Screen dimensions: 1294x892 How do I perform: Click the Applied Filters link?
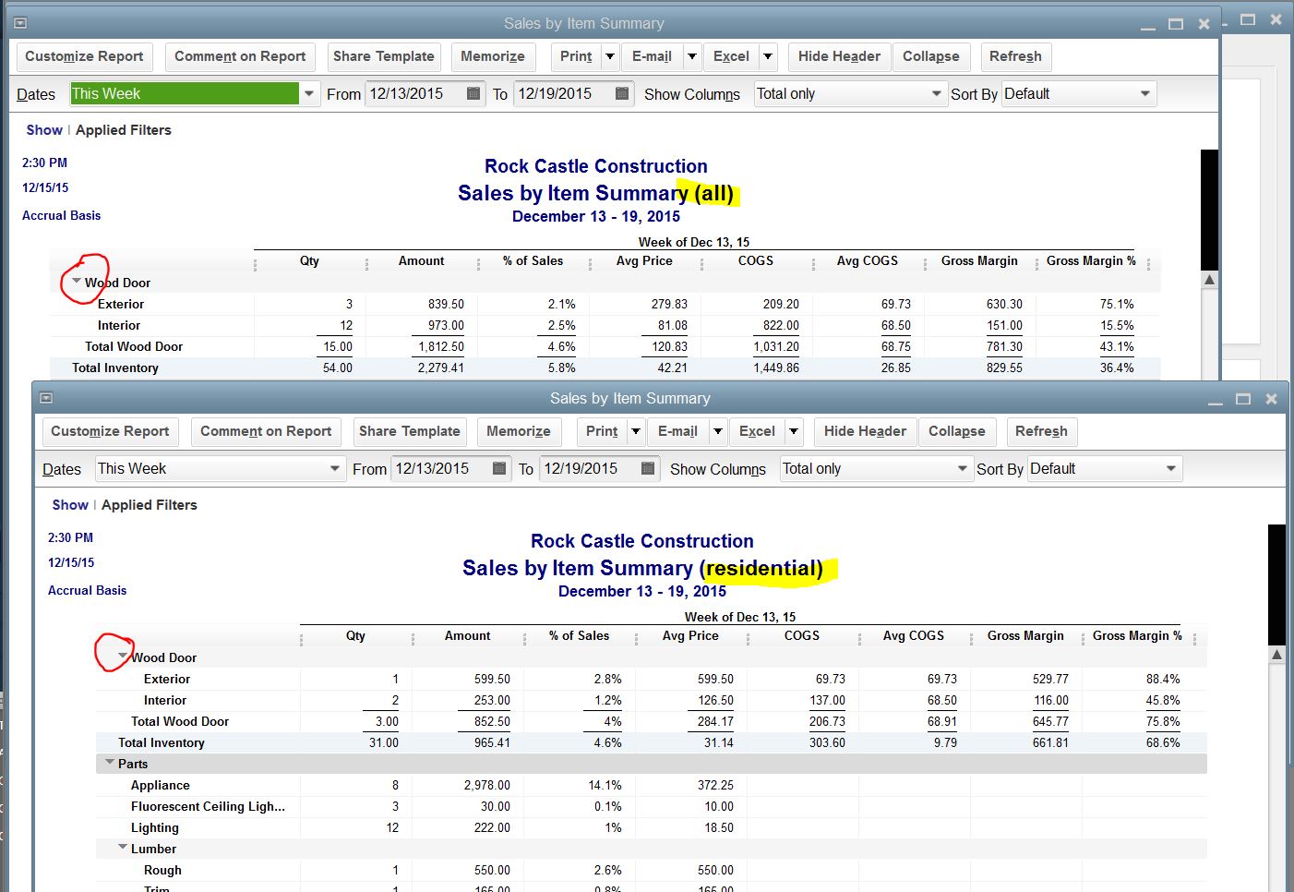pyautogui.click(x=123, y=129)
